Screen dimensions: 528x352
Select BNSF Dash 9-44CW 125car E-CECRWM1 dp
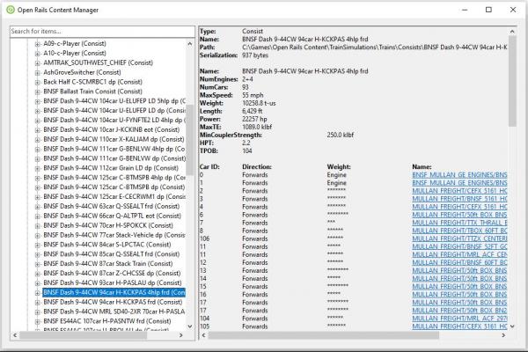(x=114, y=196)
